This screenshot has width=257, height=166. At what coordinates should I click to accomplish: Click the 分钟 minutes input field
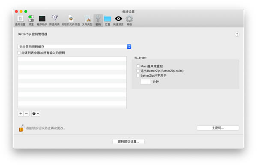point(146,81)
